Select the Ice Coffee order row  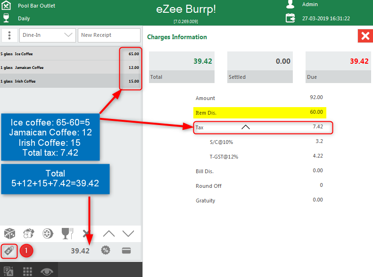[70, 54]
